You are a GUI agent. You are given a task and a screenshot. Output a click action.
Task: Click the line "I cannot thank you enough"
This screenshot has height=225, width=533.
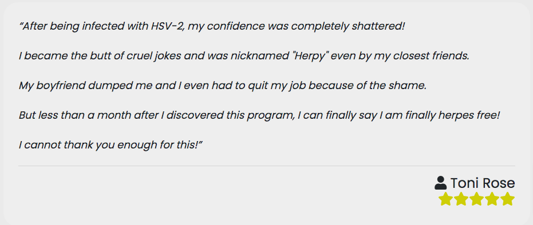(x=111, y=146)
